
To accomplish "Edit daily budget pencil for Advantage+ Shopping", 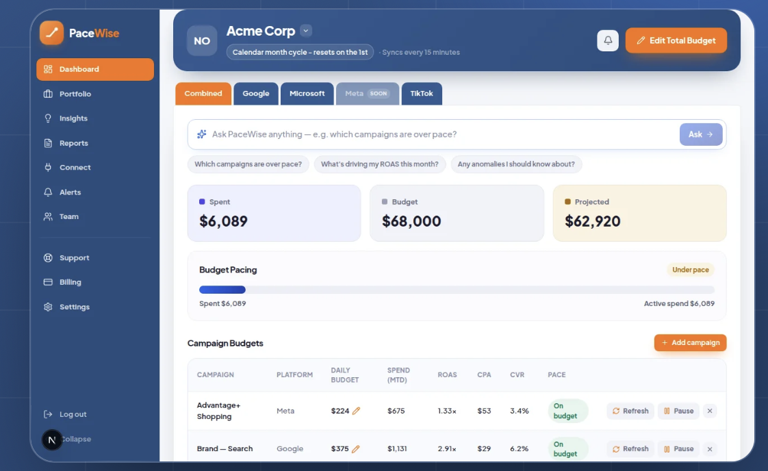I will (x=356, y=411).
